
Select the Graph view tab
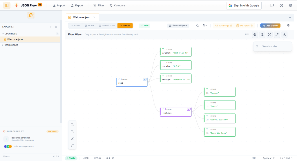pos(125,25)
